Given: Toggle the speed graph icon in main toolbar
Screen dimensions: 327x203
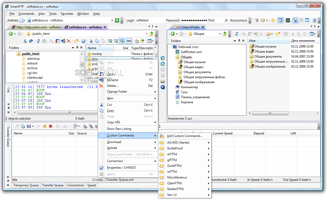Looking at the screenshot, I should coord(288,20).
